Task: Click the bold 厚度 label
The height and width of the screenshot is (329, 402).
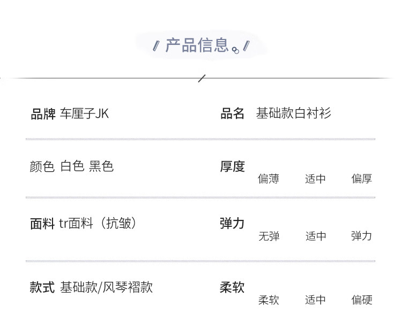Action: 232,166
